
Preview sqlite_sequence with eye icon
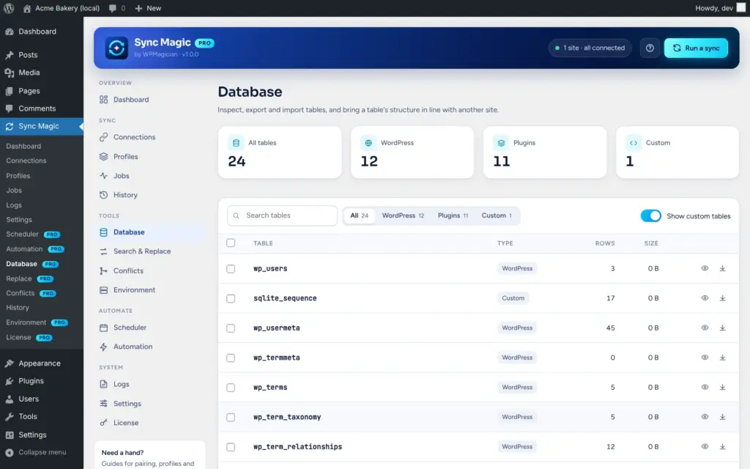pyautogui.click(x=705, y=298)
